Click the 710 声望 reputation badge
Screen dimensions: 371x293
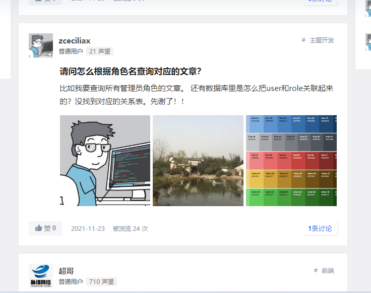(101, 281)
